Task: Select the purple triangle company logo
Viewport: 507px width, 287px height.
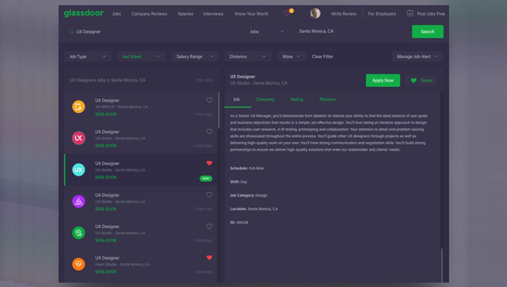Action: point(78,202)
